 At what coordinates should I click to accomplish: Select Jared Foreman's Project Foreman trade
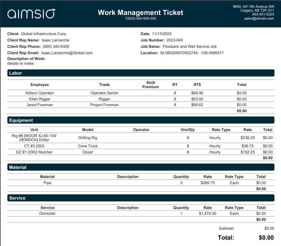coord(104,105)
